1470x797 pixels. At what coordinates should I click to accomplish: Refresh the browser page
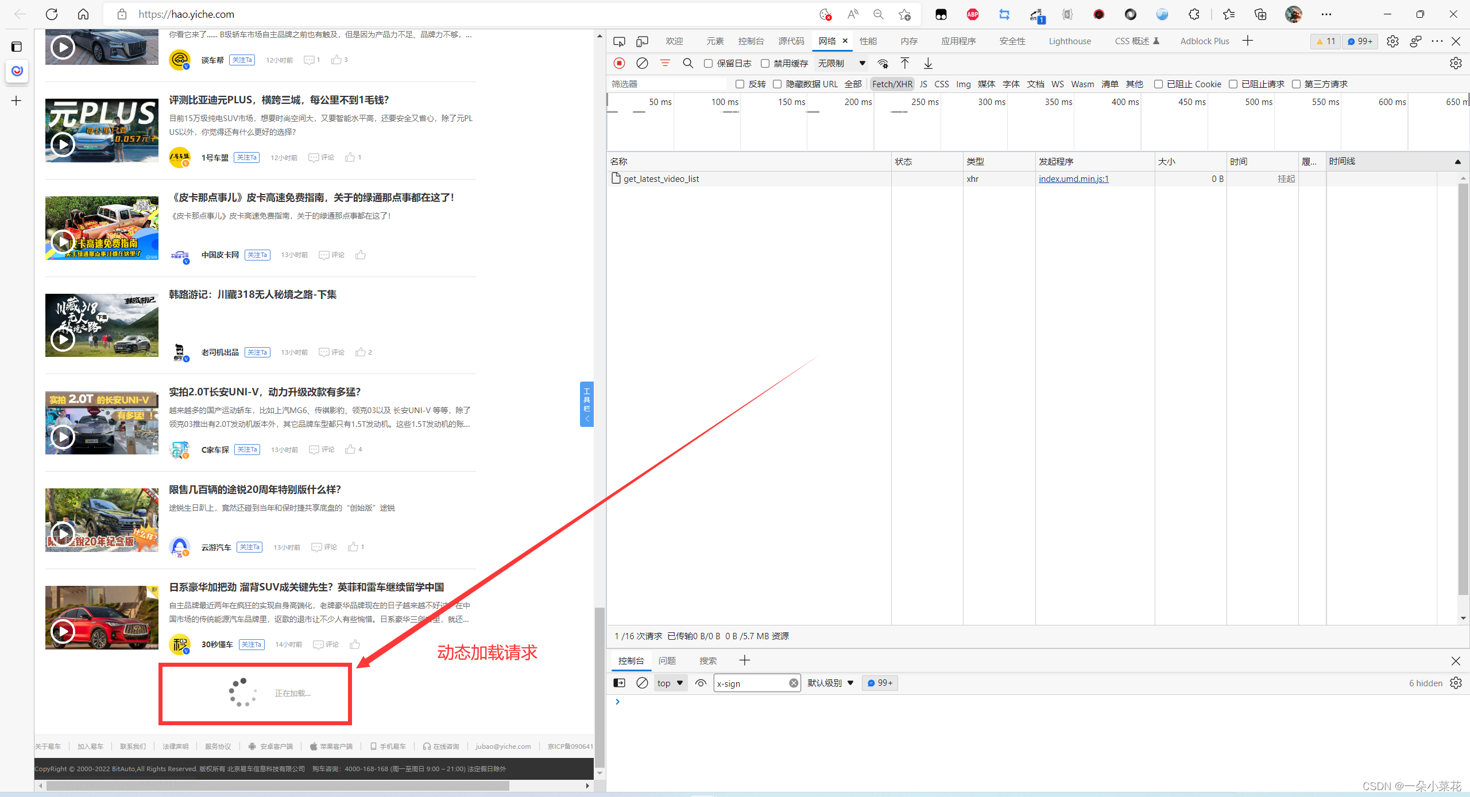(52, 14)
